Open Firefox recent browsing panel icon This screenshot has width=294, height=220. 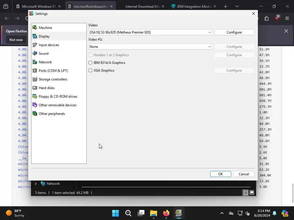6,7
